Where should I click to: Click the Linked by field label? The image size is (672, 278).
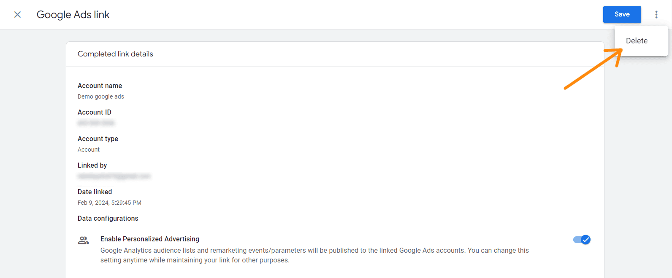click(92, 165)
